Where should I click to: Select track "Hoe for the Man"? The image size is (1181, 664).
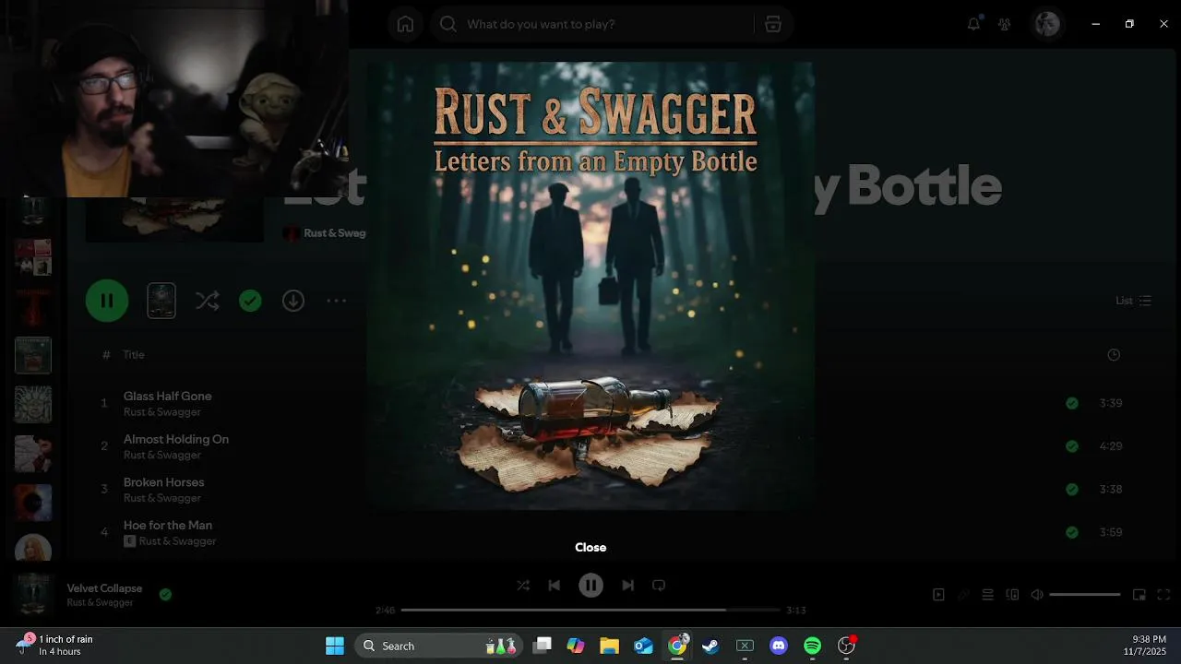pos(168,526)
